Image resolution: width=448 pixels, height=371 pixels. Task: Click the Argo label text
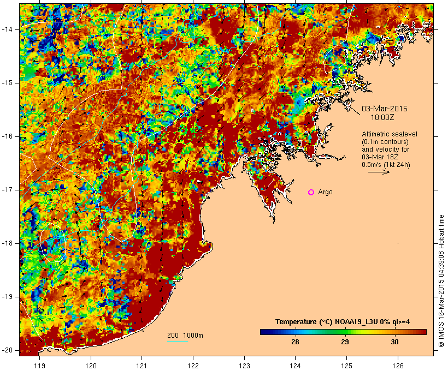325,192
